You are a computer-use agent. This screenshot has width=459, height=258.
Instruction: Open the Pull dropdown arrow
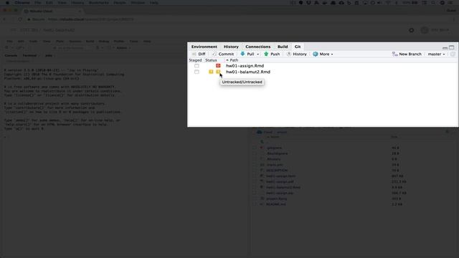[x=257, y=54]
